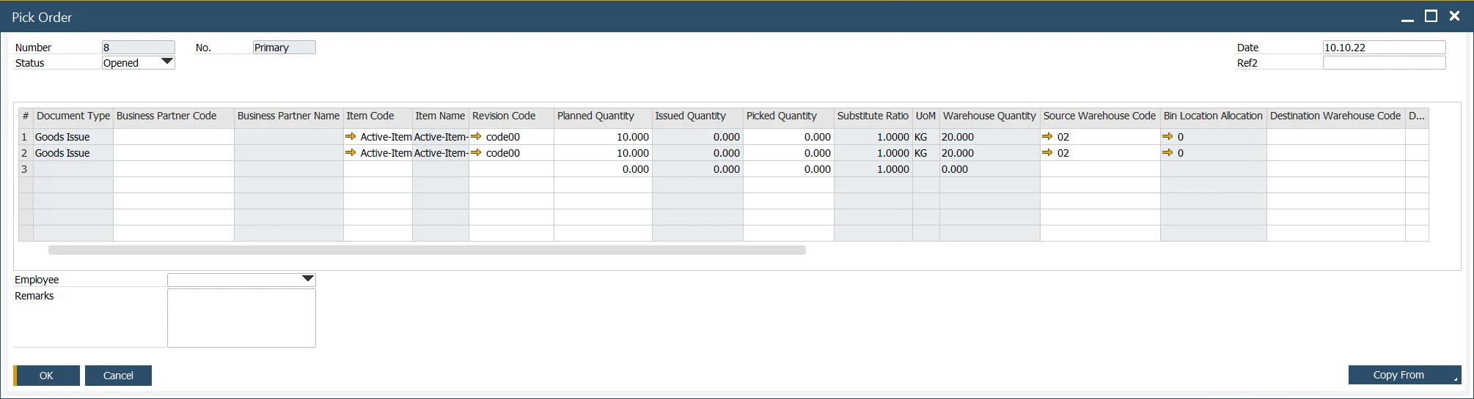Click into the Remarks text box
Screen dimensions: 1474x399
[241, 318]
